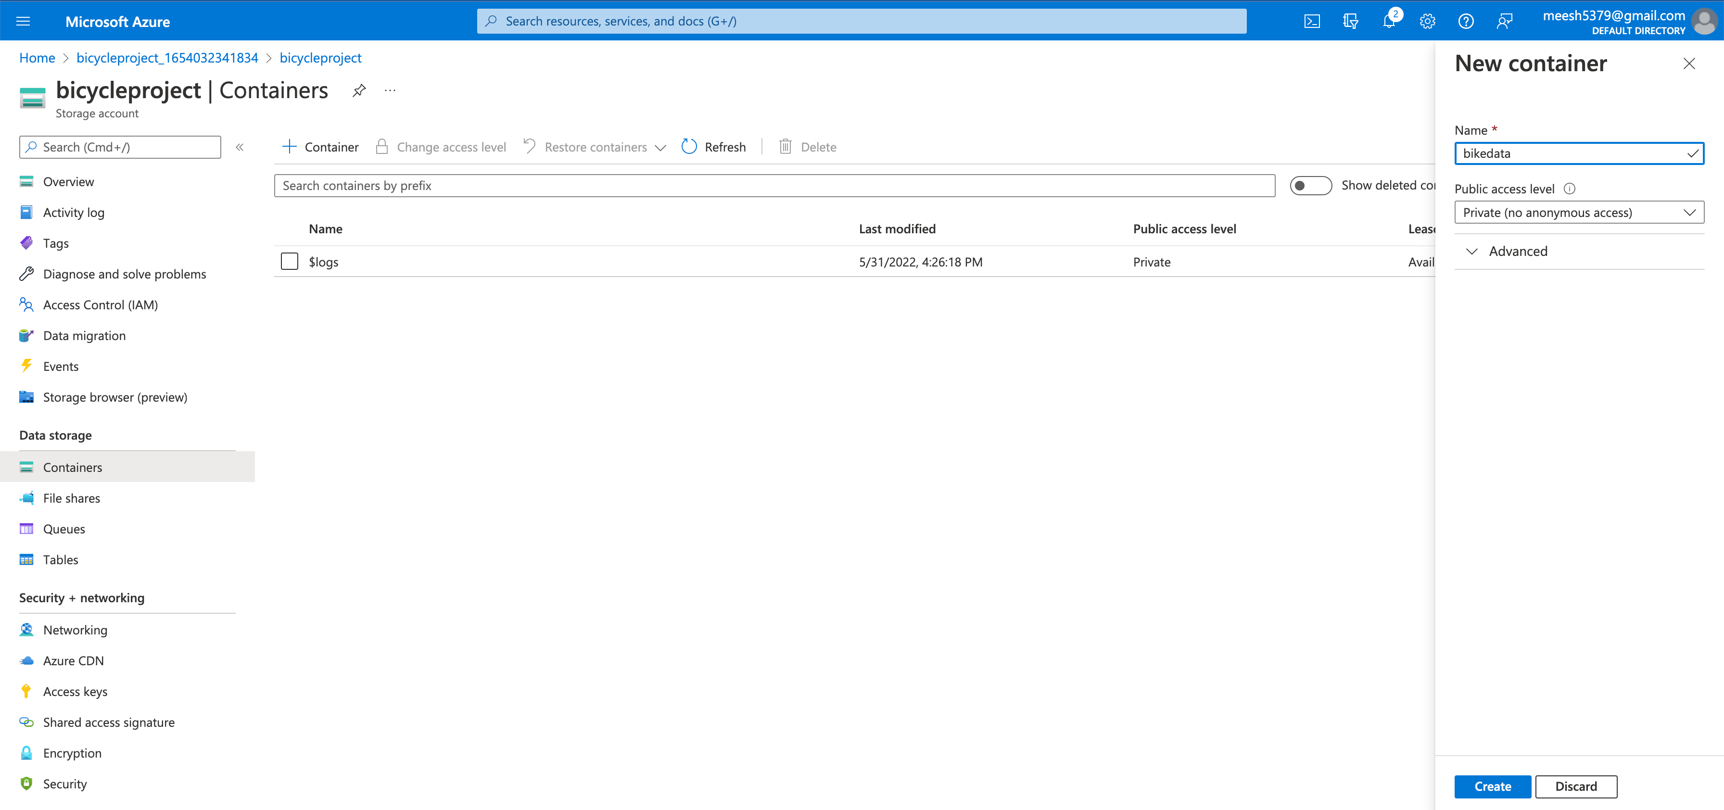The height and width of the screenshot is (810, 1724).
Task: Open Access keys in sidebar
Action: pos(75,692)
